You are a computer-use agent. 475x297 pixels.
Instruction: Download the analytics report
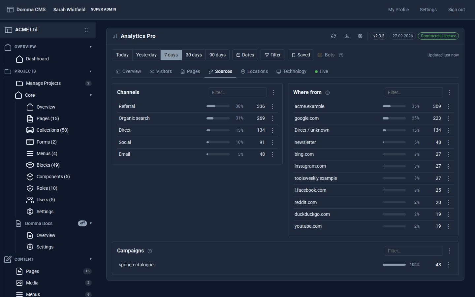[x=347, y=36]
